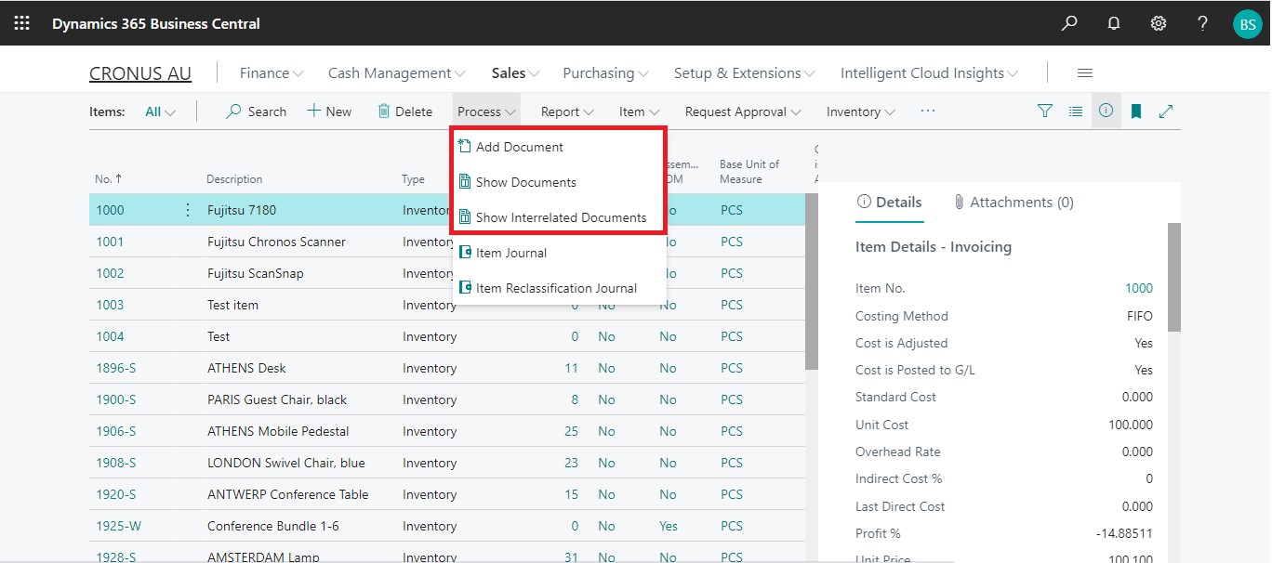Click the magnifier search icon in header
This screenshot has height=563, width=1272.
[x=1069, y=23]
